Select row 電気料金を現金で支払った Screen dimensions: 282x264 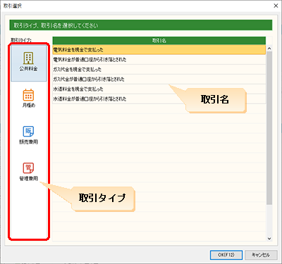click(159, 50)
